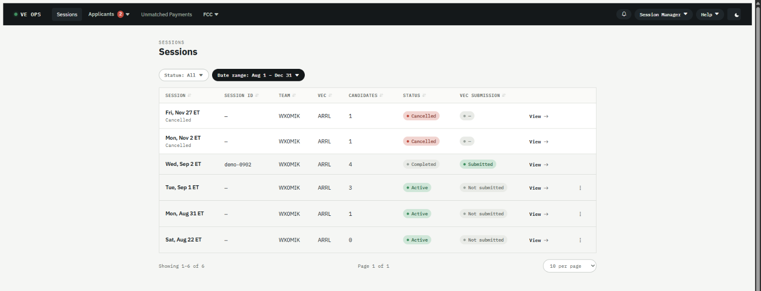View the Fri, Nov 27 session
The image size is (761, 291).
(539, 116)
